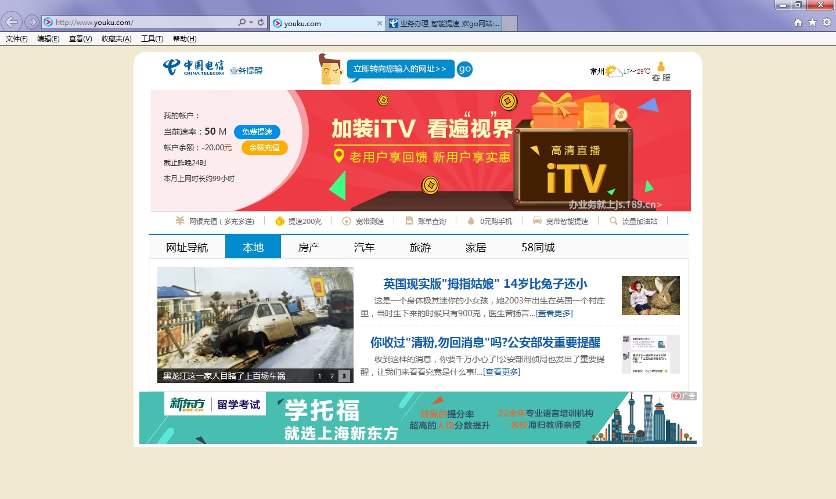
Task: Click the 网银充值 yuan icon
Action: (x=180, y=221)
